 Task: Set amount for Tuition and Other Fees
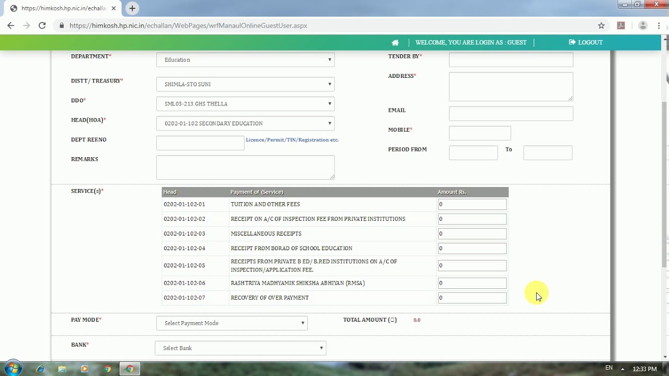(472, 204)
